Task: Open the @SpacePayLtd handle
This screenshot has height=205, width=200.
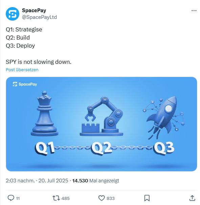Action: pos(39,17)
